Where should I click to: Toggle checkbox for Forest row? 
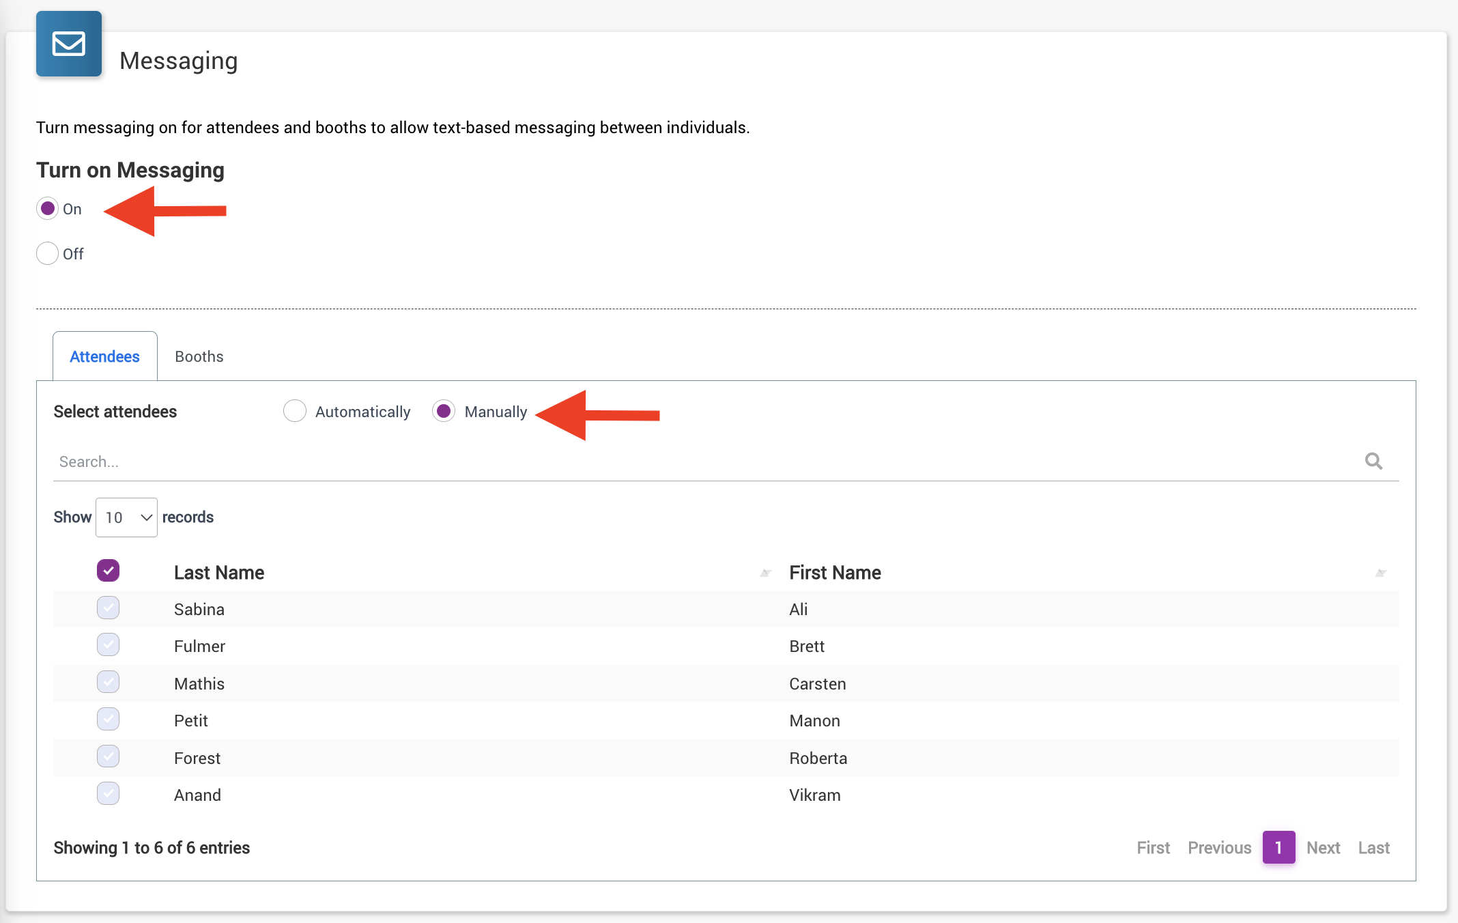(108, 756)
